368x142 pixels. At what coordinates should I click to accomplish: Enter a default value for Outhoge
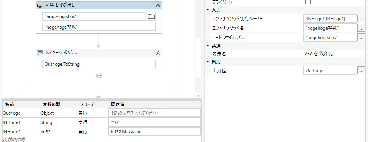(155, 113)
